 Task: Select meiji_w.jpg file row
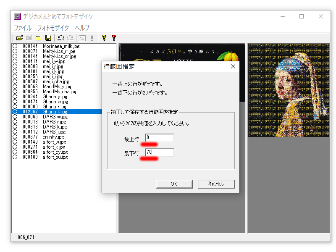click(57, 61)
